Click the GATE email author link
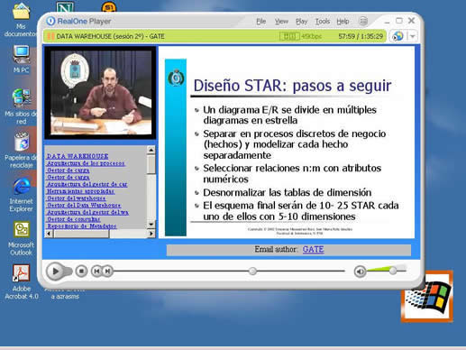Screen dimensions: 466x350 (x=313, y=249)
